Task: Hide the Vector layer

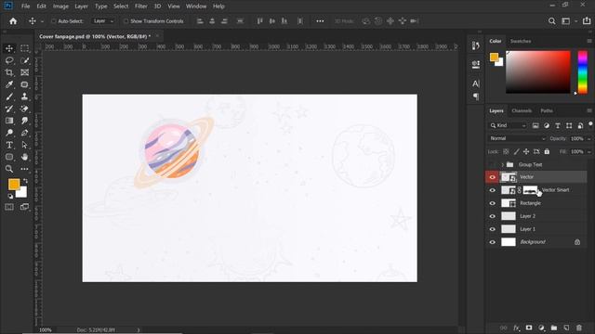Action: click(x=493, y=177)
